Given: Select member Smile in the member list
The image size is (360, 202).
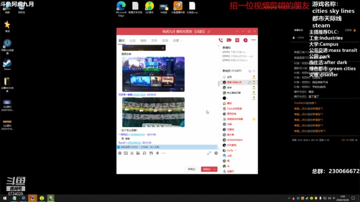Looking at the screenshot, I should point(239,150).
